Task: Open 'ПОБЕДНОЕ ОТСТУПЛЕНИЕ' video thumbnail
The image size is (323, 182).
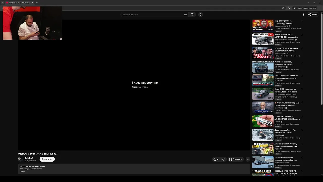Action: click(x=263, y=80)
